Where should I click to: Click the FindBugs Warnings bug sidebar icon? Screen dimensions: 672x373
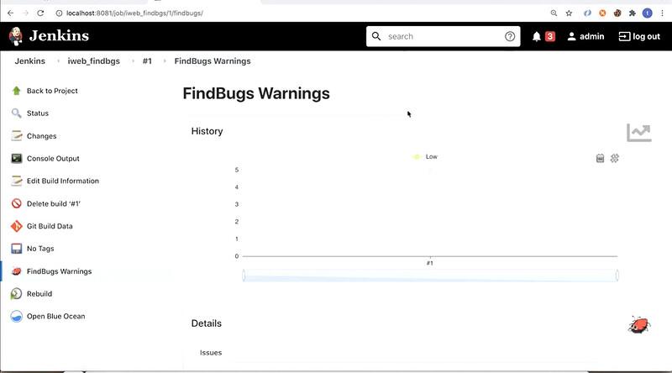click(x=16, y=271)
